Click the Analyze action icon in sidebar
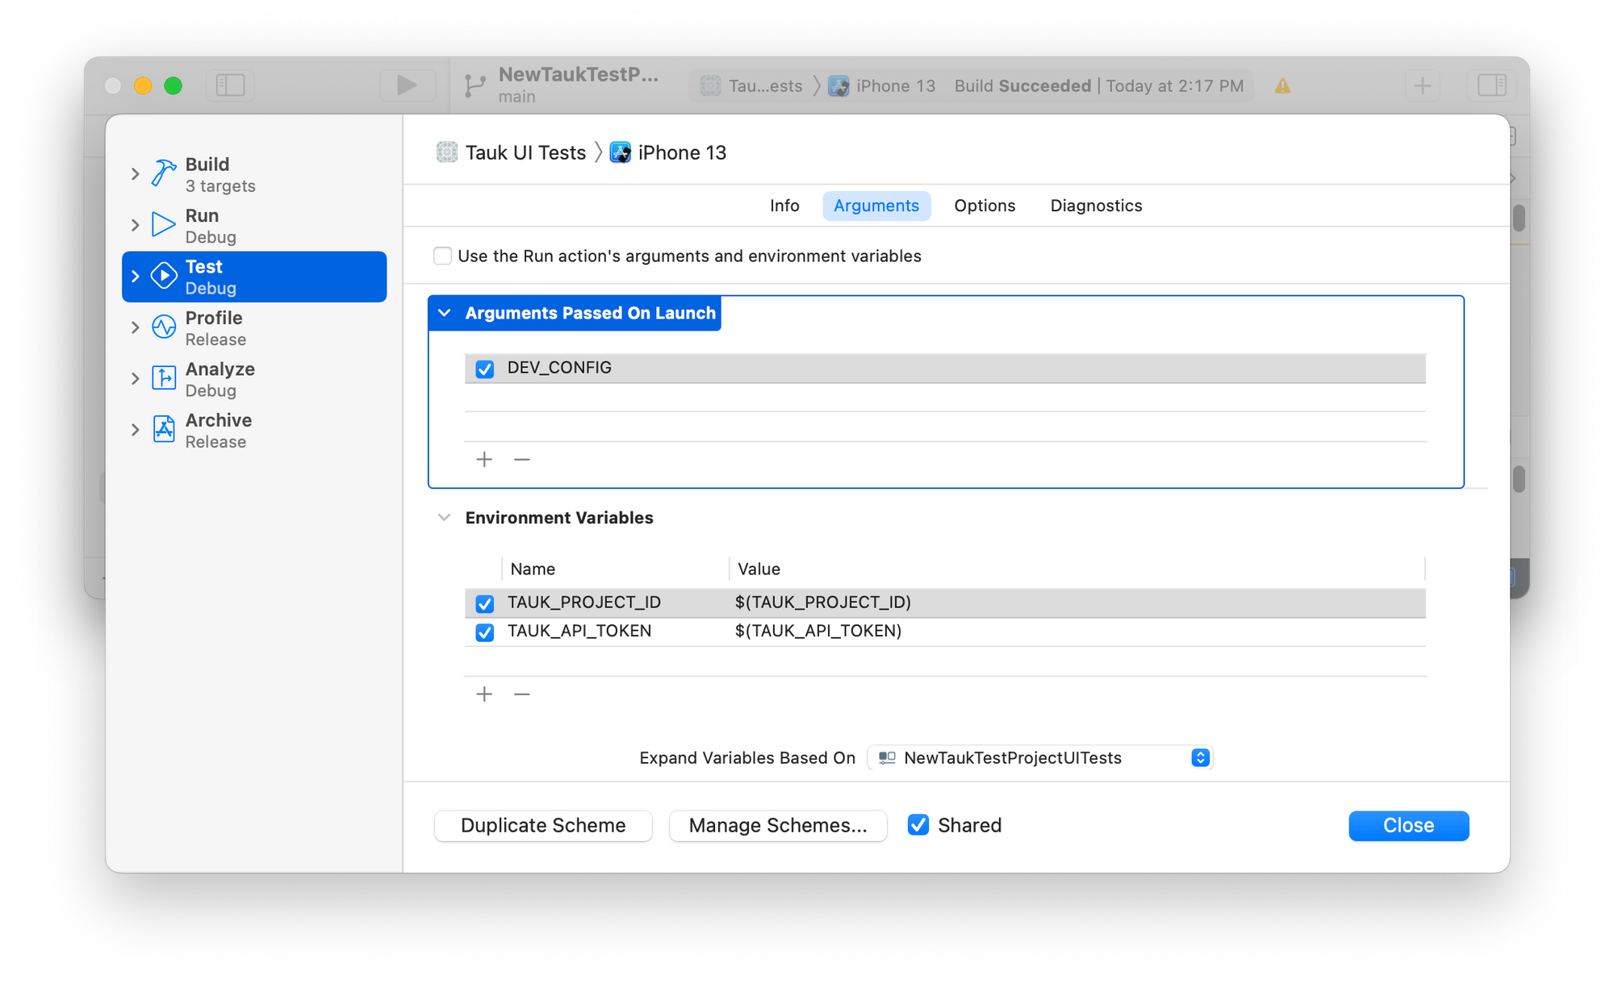This screenshot has height=984, width=1614. pyautogui.click(x=164, y=378)
